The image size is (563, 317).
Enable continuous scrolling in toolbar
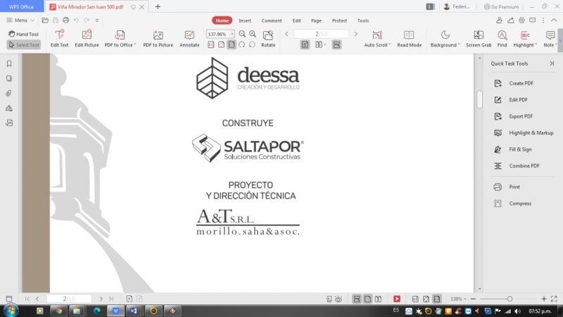(336, 44)
